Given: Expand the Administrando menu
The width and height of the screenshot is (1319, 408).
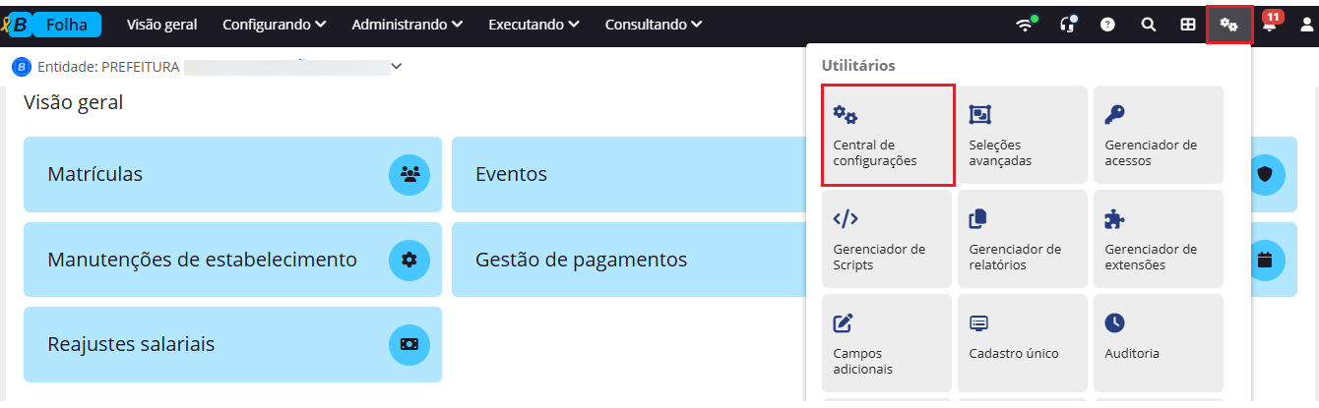Looking at the screenshot, I should coord(407,25).
